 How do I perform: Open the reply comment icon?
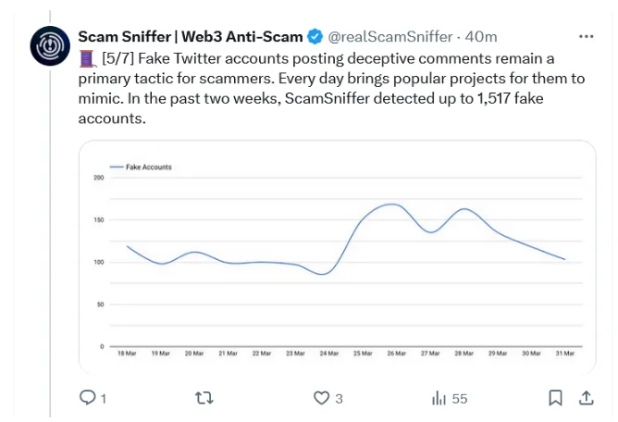pos(88,398)
